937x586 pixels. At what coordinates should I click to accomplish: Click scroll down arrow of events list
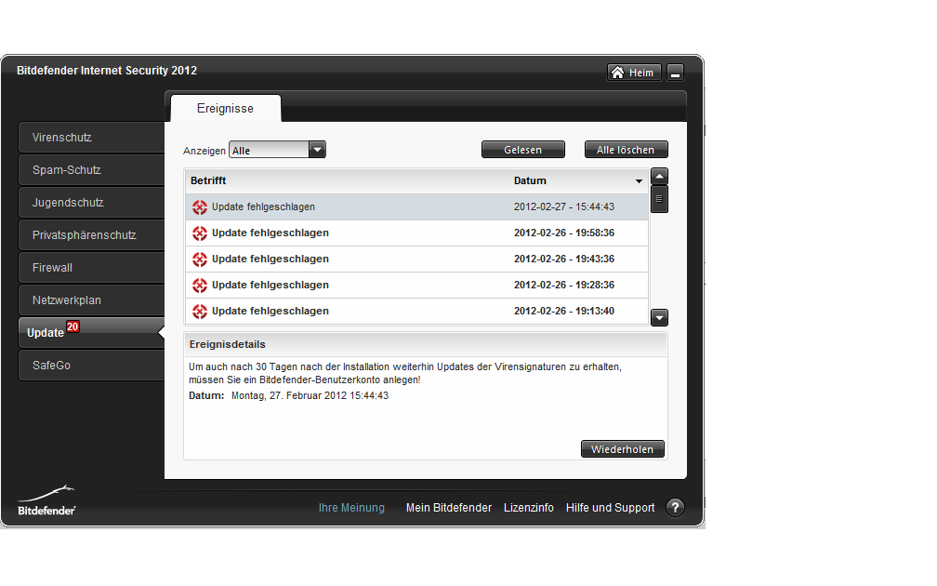[x=659, y=317]
